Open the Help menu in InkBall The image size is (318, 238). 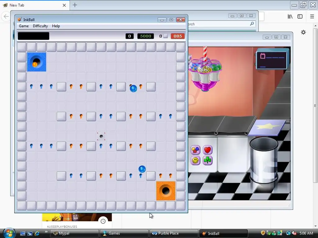(56, 26)
